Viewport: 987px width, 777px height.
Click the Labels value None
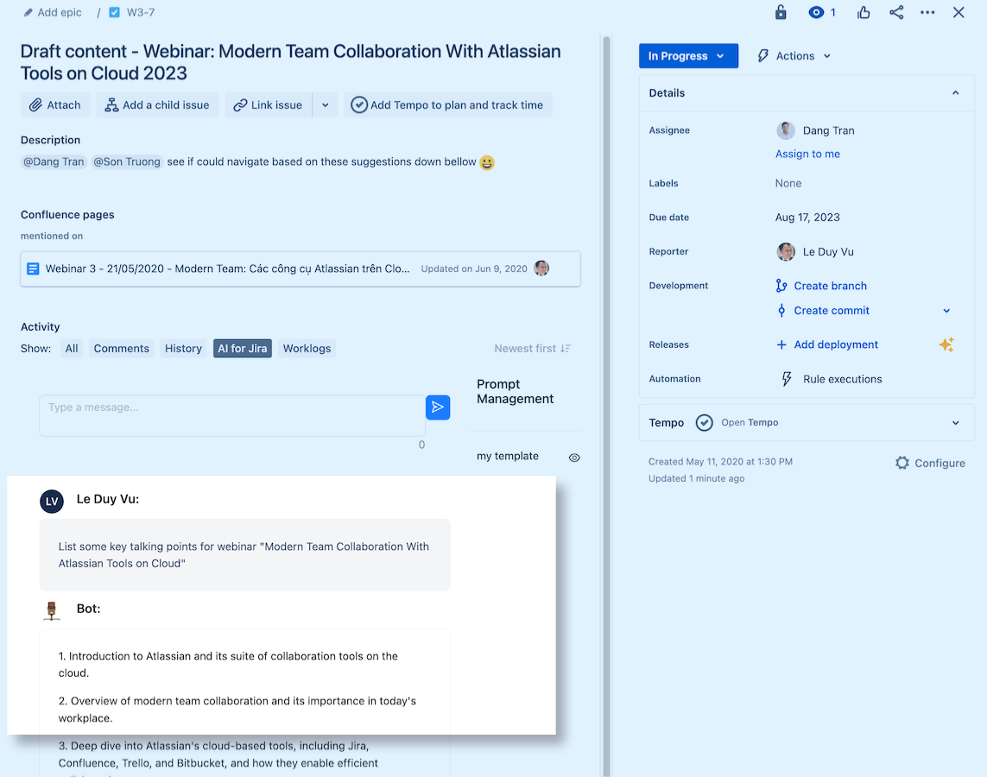[x=788, y=183]
